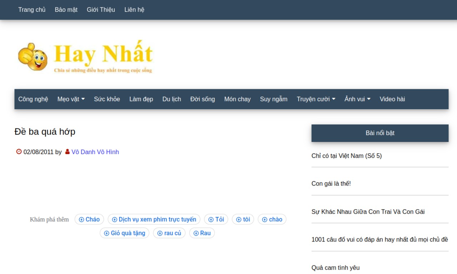Open the Ảnh vui dropdown menu
The width and height of the screenshot is (457, 274).
click(357, 99)
